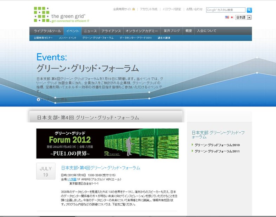Click the arrow bullet before グリーン・グリッドフォーラム2011
The height and width of the screenshot is (217, 276).
click(x=192, y=151)
